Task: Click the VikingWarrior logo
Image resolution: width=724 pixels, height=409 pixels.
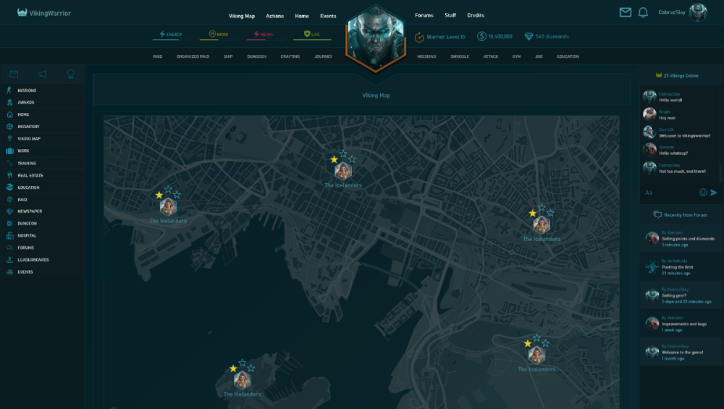Action: click(44, 13)
